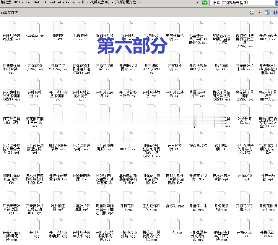Select the 探锁者.DAT file icon
The height and width of the screenshot is (245, 278).
(198, 137)
